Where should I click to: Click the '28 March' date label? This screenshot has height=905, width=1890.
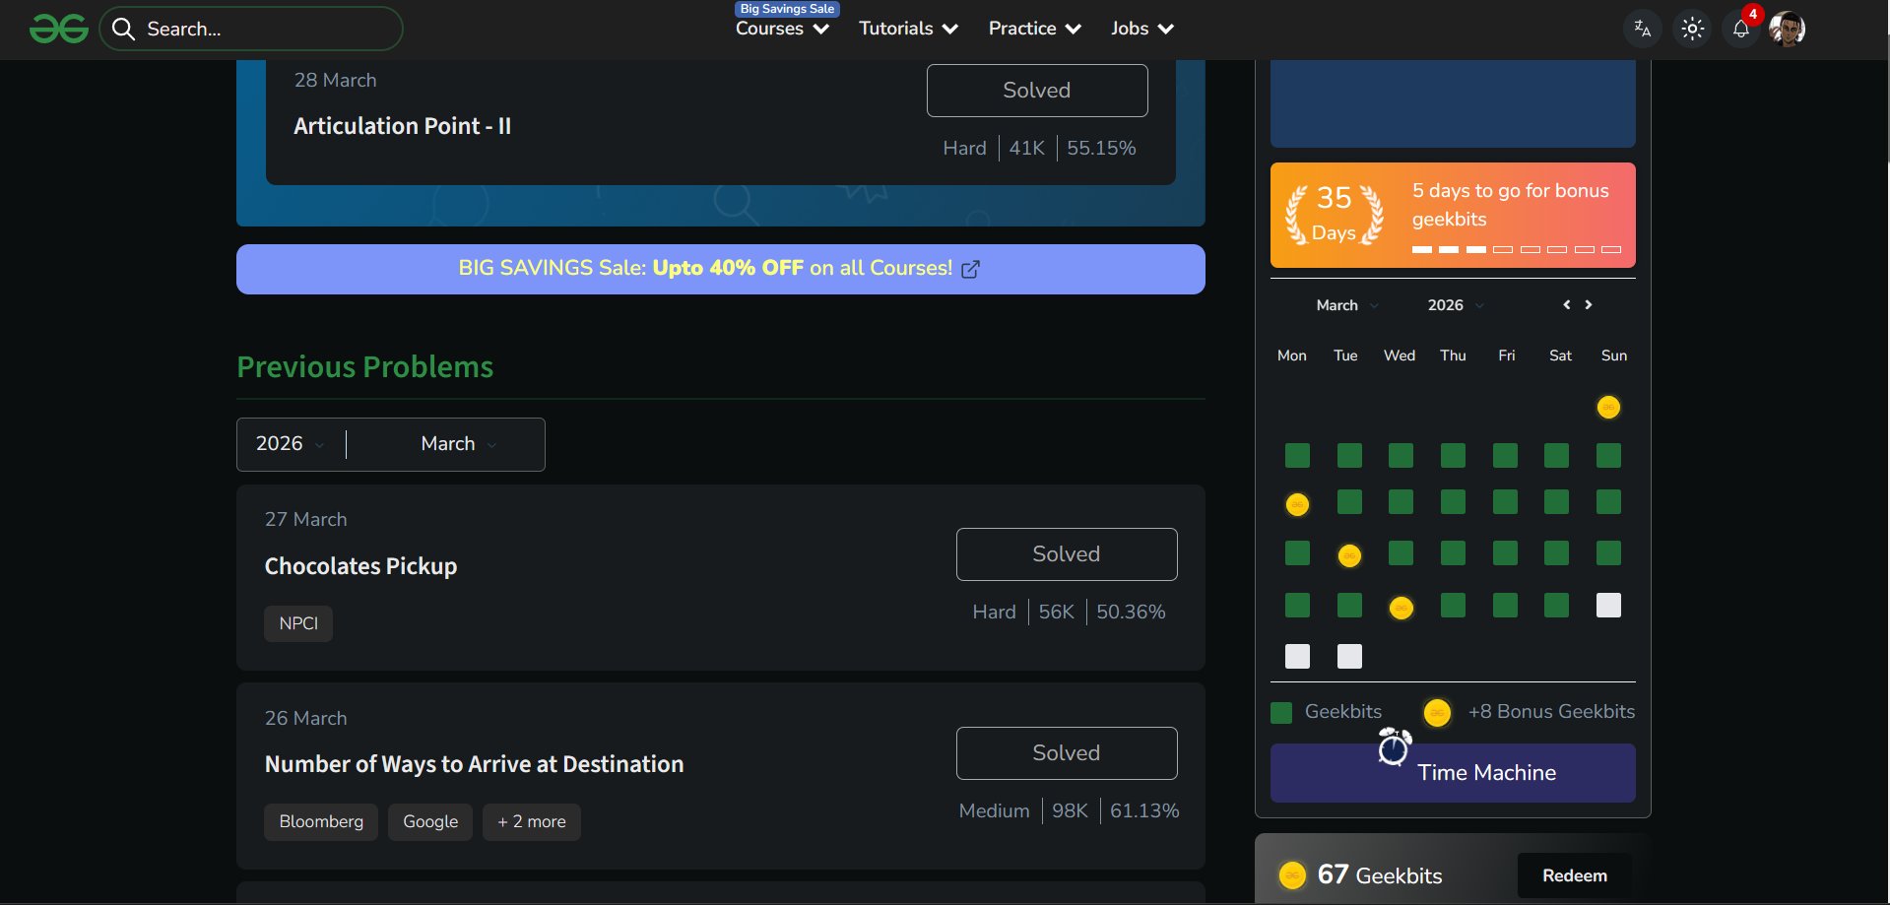[335, 80]
